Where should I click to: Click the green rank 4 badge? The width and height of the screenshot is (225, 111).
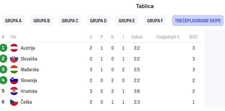(x=3, y=80)
